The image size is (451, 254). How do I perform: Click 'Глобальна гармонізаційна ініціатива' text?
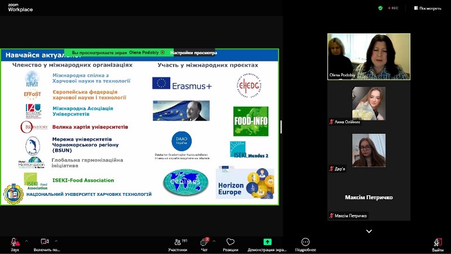tap(87, 163)
